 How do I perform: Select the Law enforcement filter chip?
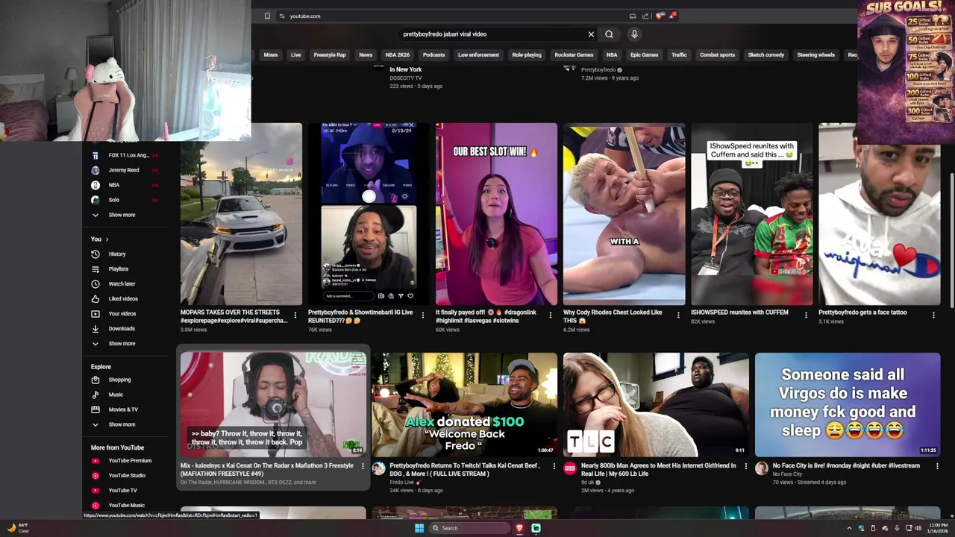pos(478,54)
